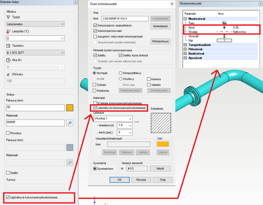Click the Lämpötila thermometer icon
263x205 pixels.
click(x=8, y=31)
